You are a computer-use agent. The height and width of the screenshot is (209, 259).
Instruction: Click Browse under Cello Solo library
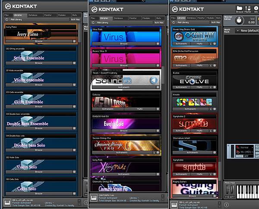tap(39, 193)
